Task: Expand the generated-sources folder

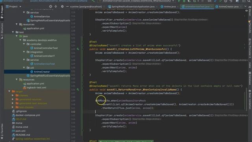Action: 13,99
